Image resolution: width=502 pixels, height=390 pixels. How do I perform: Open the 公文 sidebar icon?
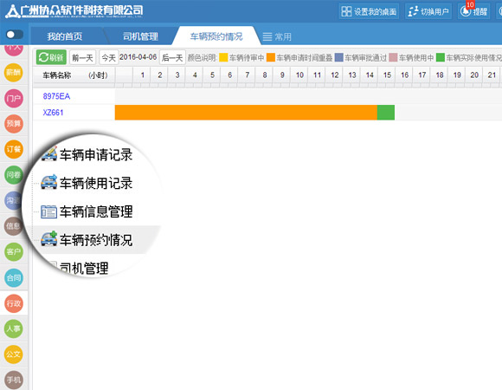14,354
